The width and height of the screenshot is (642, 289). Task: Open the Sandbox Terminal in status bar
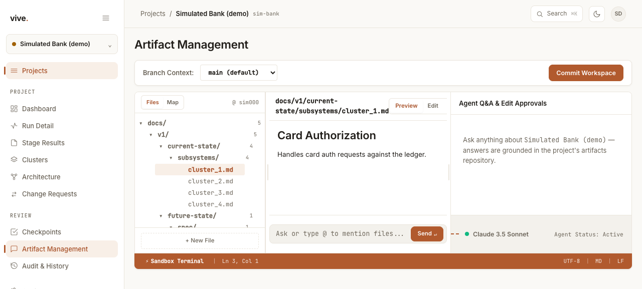click(175, 261)
